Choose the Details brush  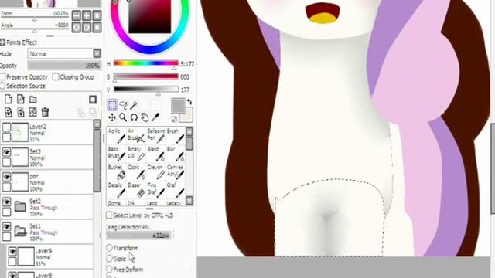tap(116, 190)
